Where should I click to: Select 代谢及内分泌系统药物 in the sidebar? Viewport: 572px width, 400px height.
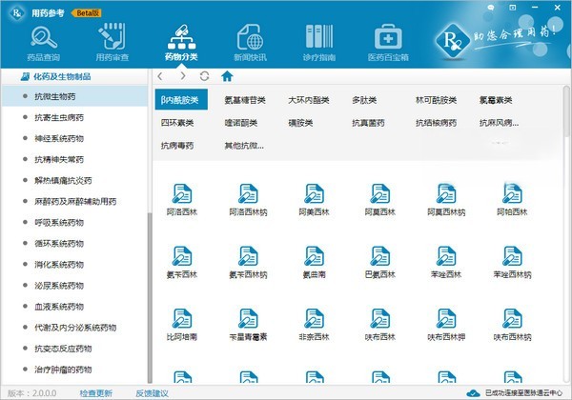point(74,328)
